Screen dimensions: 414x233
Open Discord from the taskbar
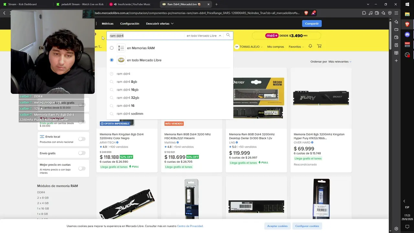[x=407, y=34]
